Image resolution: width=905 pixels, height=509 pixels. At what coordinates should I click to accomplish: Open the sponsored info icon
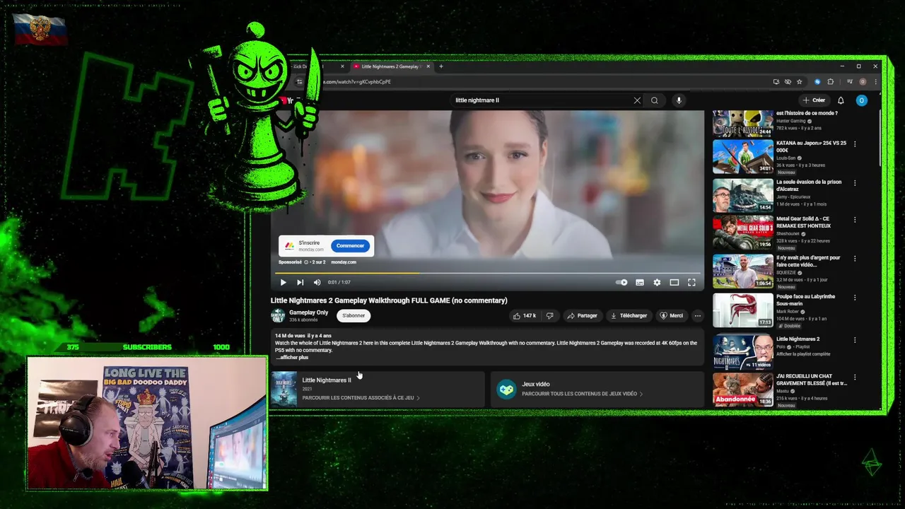(x=306, y=262)
